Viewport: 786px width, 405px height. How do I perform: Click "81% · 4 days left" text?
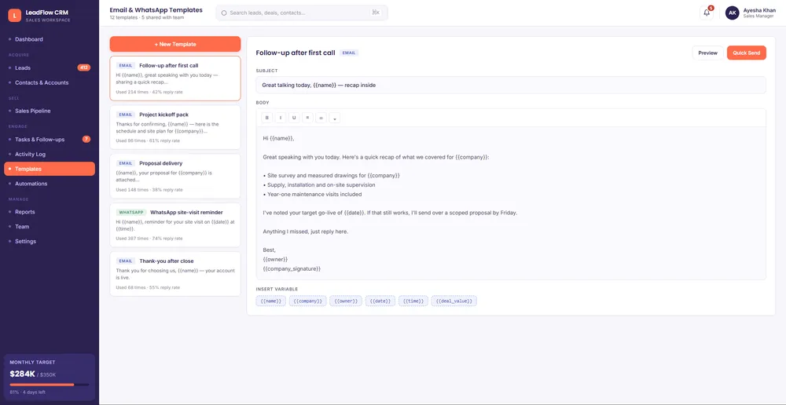(27, 392)
